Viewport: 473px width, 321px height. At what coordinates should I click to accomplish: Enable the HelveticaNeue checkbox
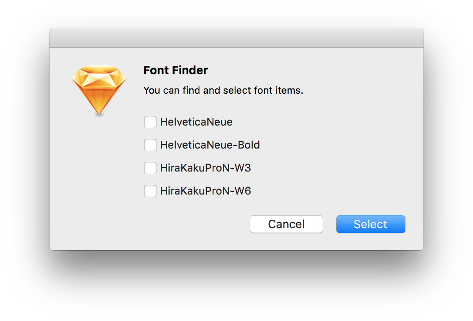pyautogui.click(x=150, y=122)
